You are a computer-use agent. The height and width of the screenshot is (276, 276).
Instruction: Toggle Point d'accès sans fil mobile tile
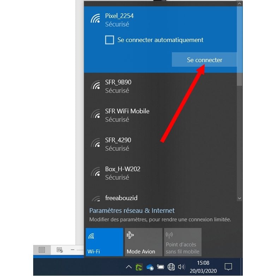coord(183,242)
